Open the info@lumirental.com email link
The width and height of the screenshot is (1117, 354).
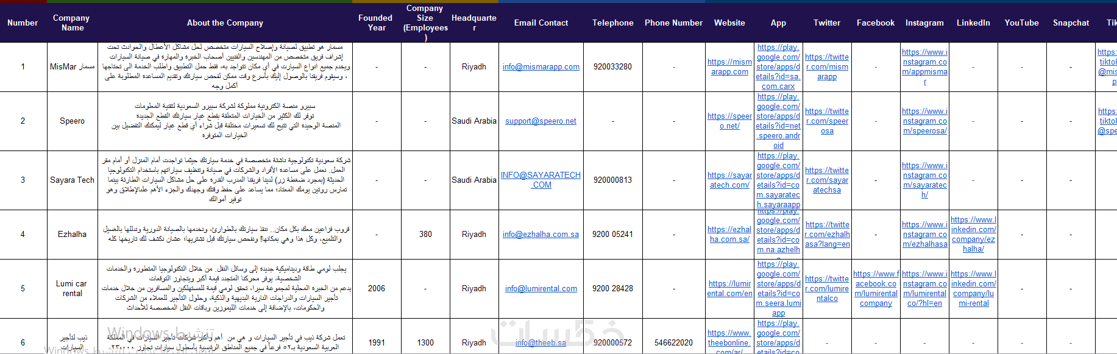(x=541, y=289)
